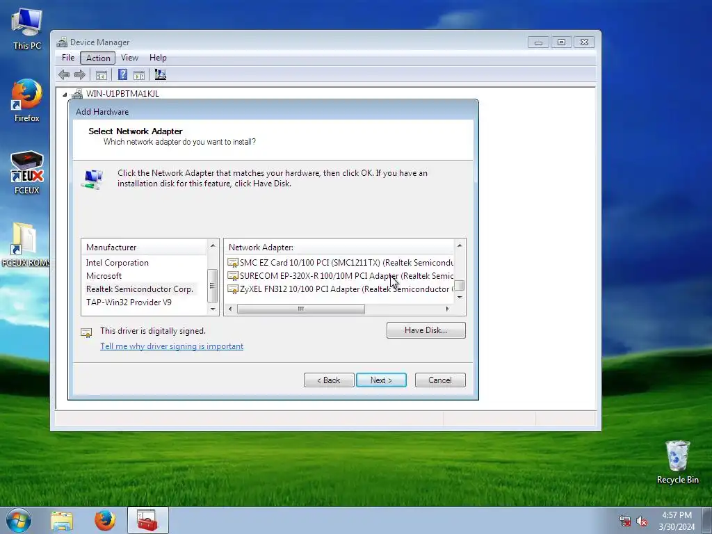The image size is (712, 534).
Task: Click manufacturer list scroll down arrow
Action: [213, 309]
